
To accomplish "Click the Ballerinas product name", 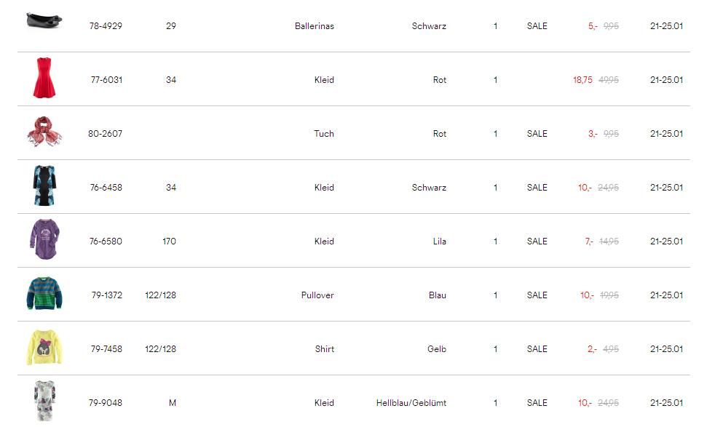I will (x=315, y=26).
